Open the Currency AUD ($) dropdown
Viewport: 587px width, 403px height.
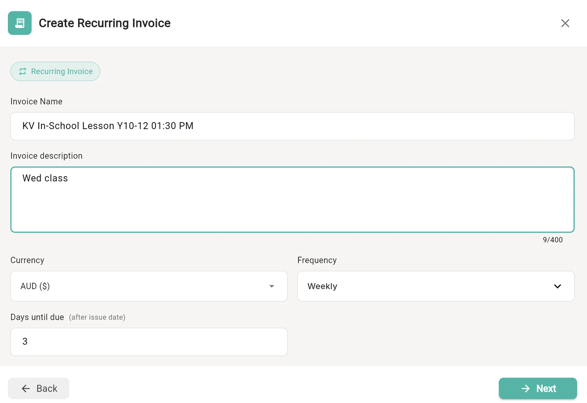click(149, 286)
